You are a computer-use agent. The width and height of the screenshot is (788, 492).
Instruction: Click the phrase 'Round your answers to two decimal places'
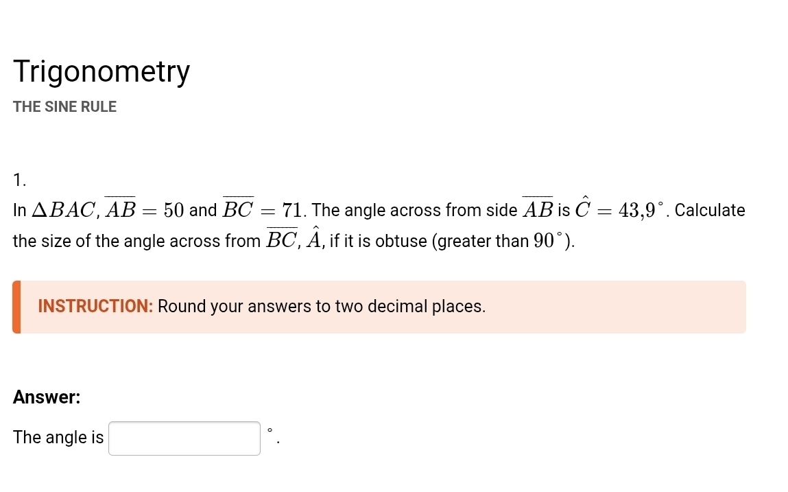tap(321, 306)
